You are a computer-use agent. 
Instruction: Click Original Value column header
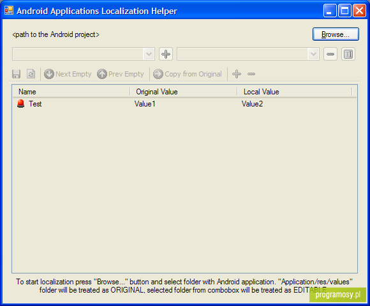tap(183, 92)
